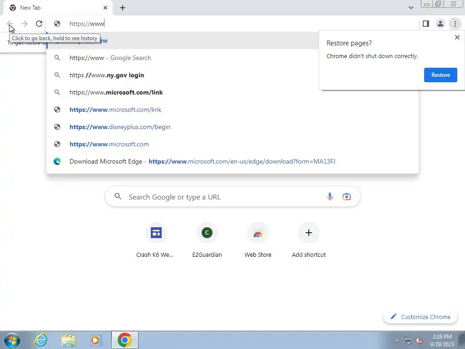Open a new tab with plus button
This screenshot has width=465, height=349.
[x=123, y=8]
